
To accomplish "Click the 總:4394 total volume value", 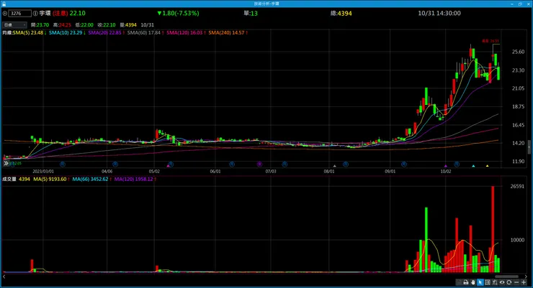I will tap(341, 14).
